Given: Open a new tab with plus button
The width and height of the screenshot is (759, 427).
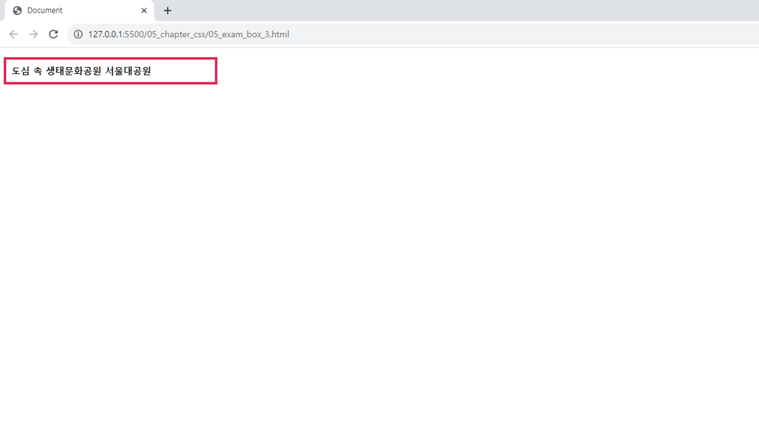Looking at the screenshot, I should click(168, 11).
